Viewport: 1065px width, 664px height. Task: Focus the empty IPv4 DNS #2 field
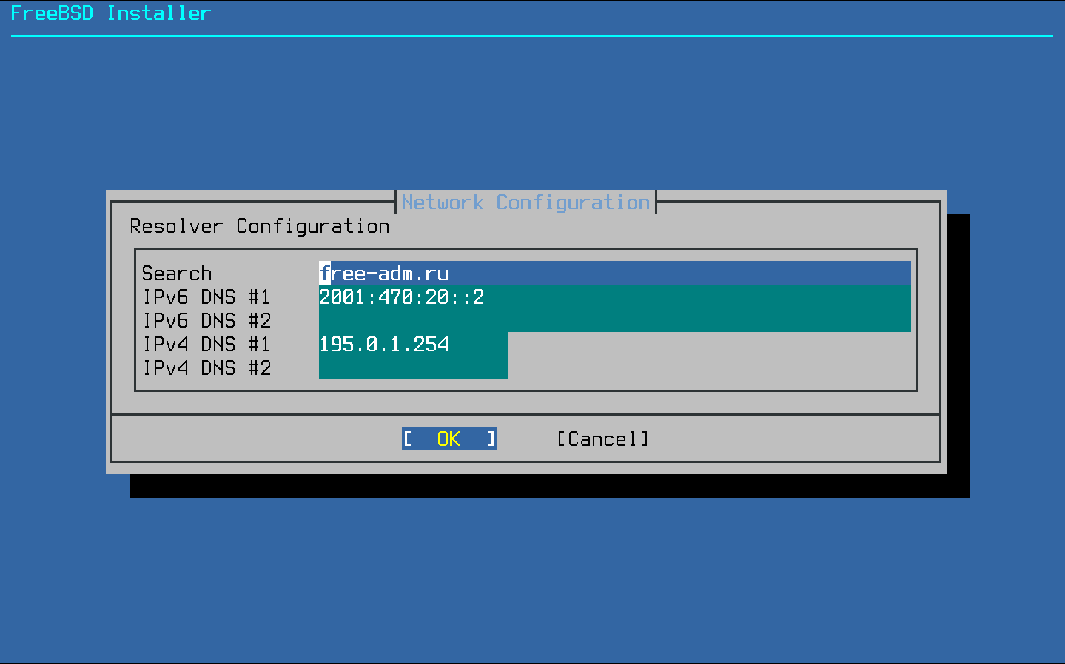[x=413, y=368]
